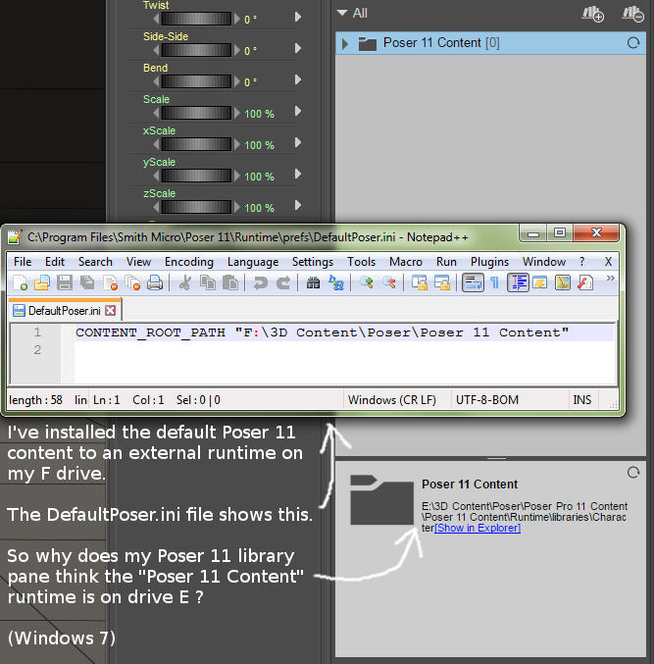Image resolution: width=654 pixels, height=664 pixels.
Task: Click the zScale parameter dial
Action: [196, 207]
